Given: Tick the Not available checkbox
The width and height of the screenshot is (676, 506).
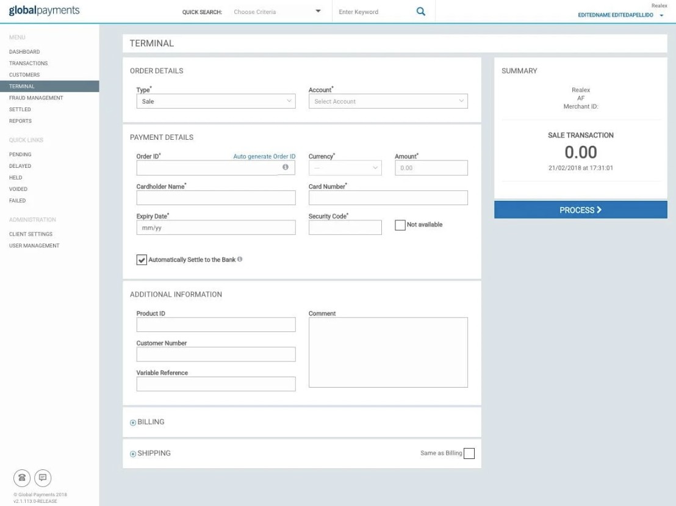Looking at the screenshot, I should point(400,225).
